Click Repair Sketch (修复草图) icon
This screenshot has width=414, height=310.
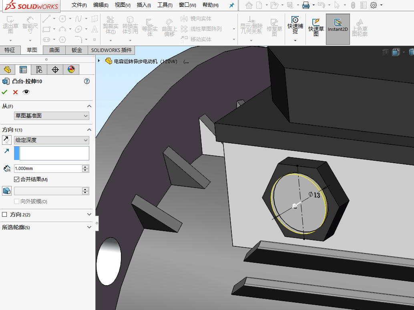point(274,27)
